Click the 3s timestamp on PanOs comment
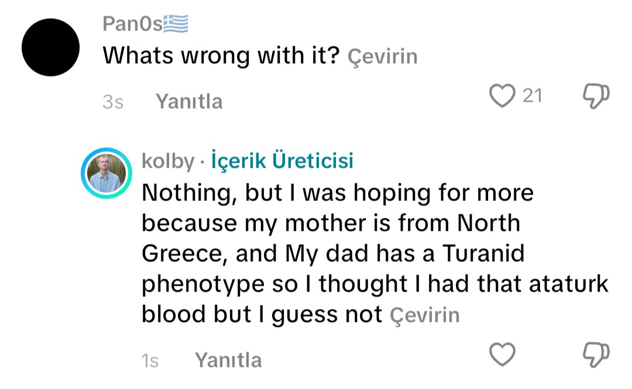Viewport: 632px width, 389px height. tap(113, 102)
